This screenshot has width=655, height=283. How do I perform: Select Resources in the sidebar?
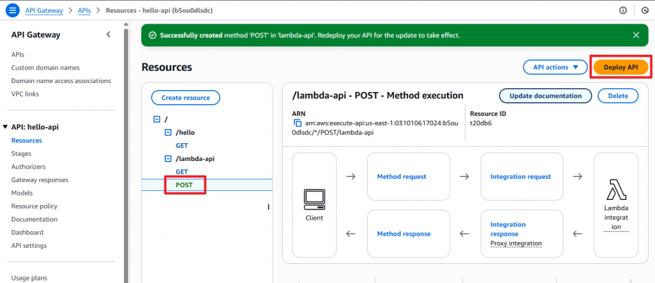pyautogui.click(x=27, y=141)
